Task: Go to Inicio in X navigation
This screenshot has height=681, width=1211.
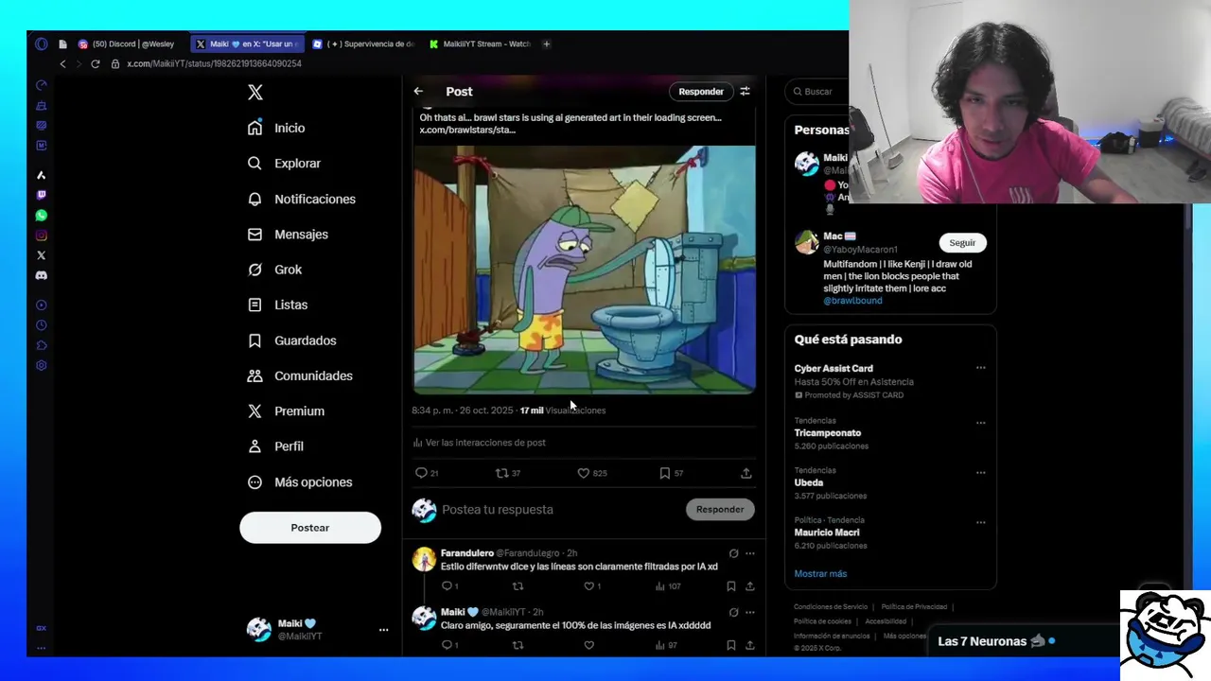Action: pyautogui.click(x=276, y=128)
